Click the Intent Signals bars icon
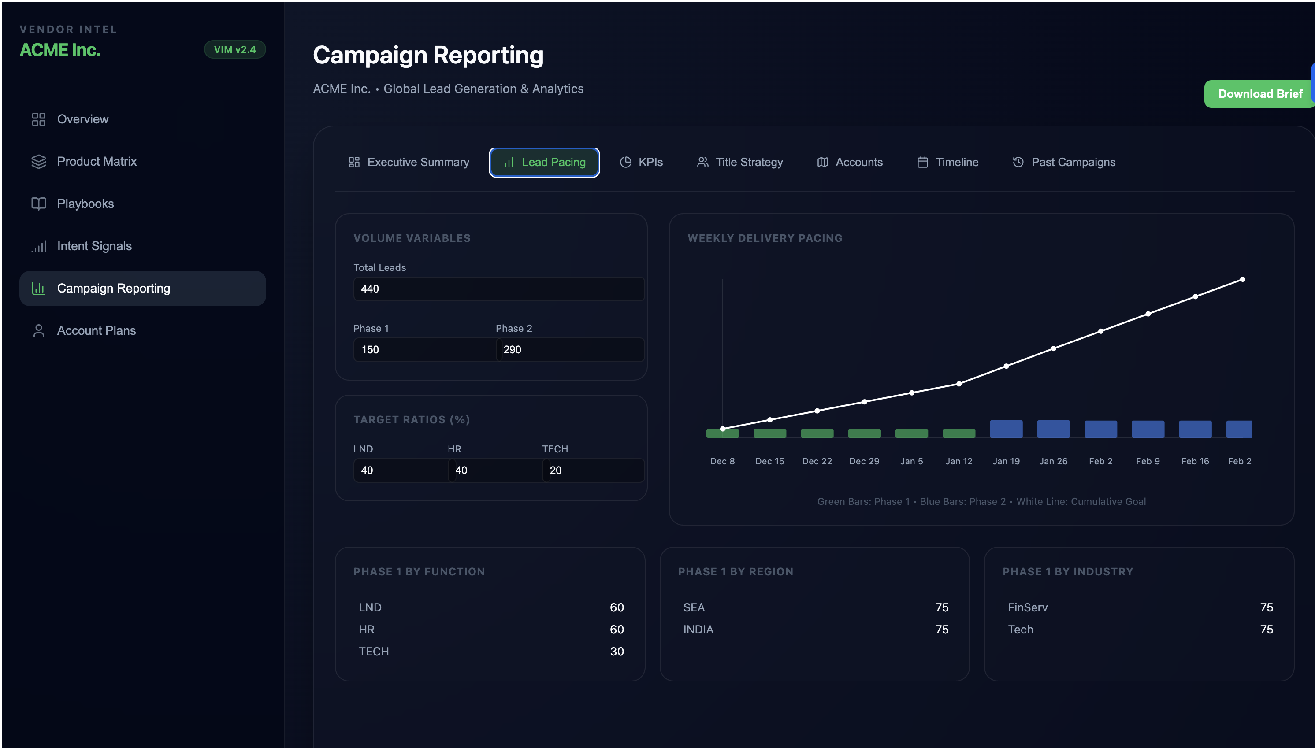 point(38,246)
